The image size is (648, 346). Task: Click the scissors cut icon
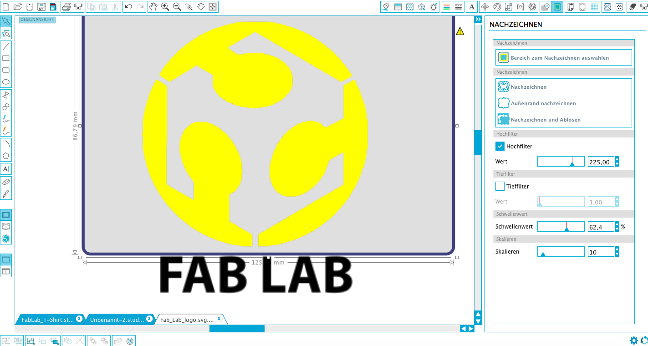(x=115, y=6)
